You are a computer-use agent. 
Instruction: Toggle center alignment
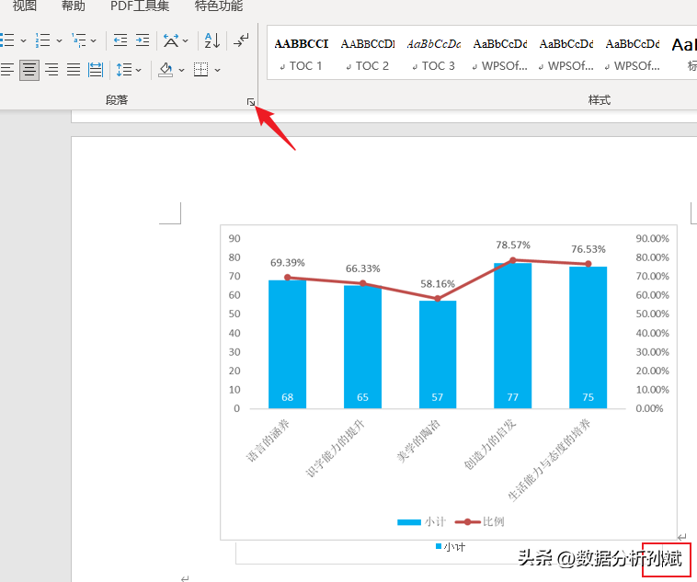point(29,70)
